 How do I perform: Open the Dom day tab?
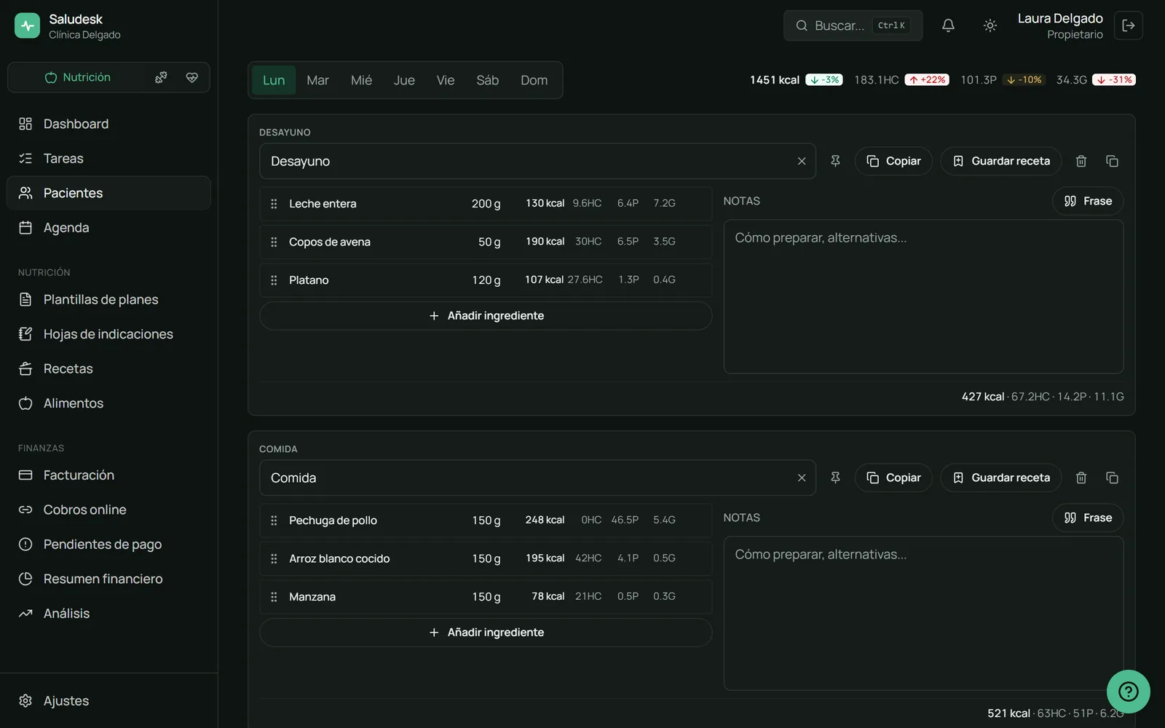point(534,80)
